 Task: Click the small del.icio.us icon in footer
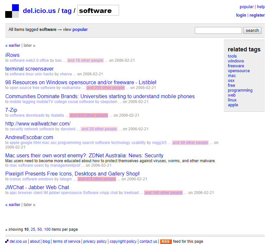coord(7,241)
